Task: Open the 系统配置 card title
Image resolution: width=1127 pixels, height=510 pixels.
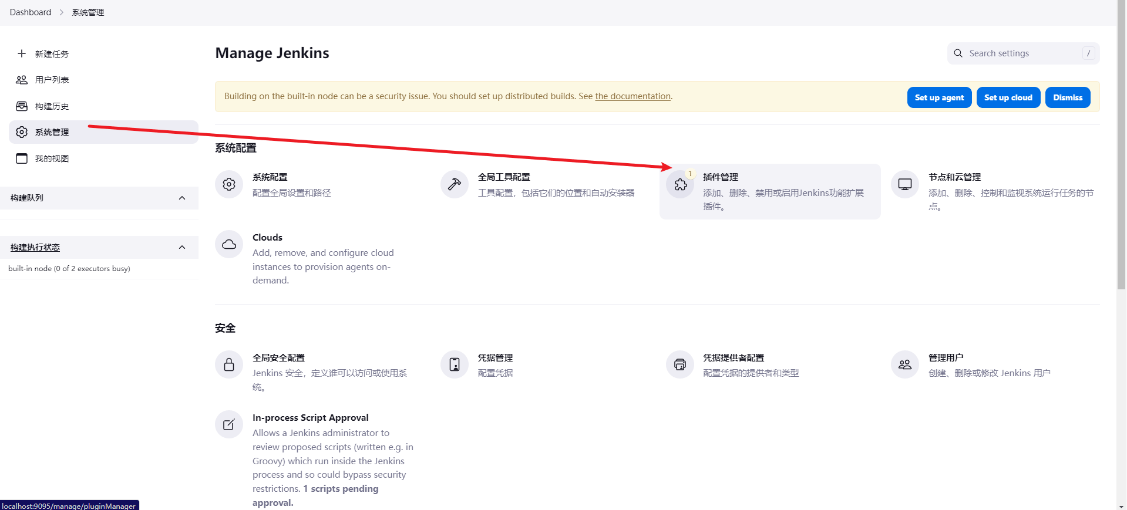Action: 270,177
